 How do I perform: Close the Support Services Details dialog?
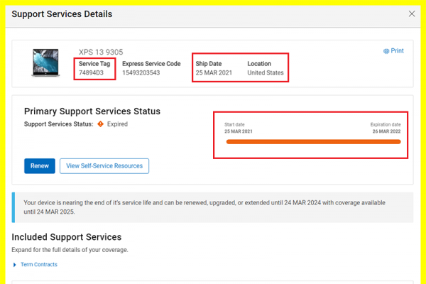(x=412, y=13)
